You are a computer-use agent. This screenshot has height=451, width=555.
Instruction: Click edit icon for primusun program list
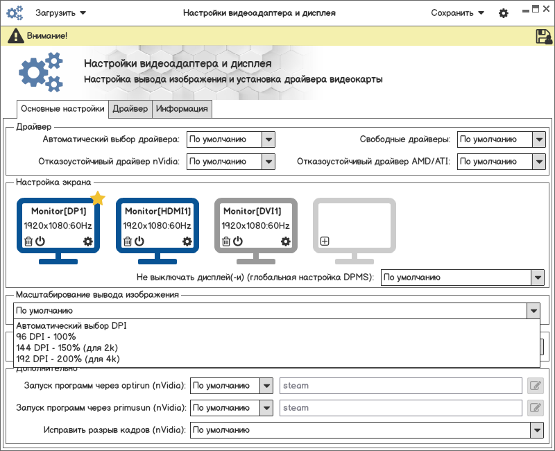[x=535, y=408]
